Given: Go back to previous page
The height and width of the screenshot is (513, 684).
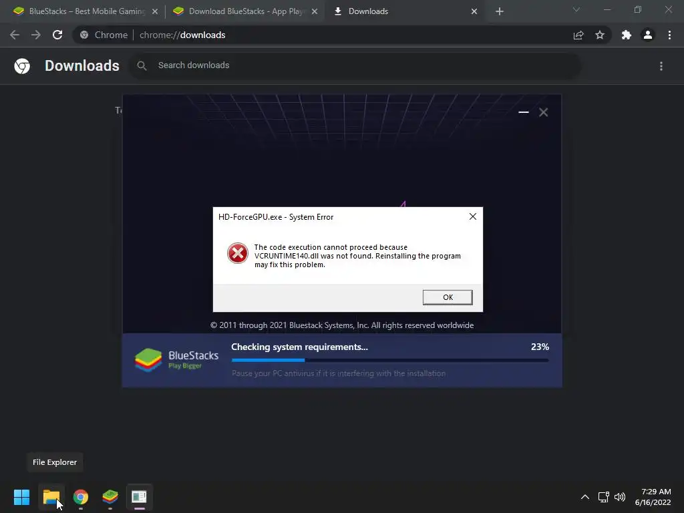Looking at the screenshot, I should click(x=15, y=35).
